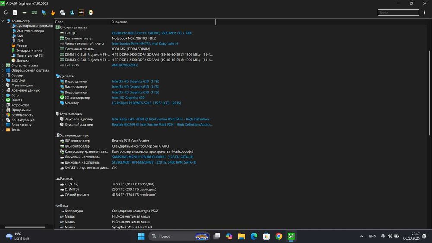Click the vertical scrollbar of the details list
432x243 pixels.
[429, 93]
